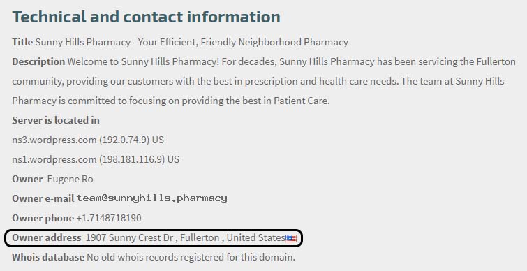The width and height of the screenshot is (527, 271).
Task: Click the owner name Eugene Ro
Action: [70, 180]
